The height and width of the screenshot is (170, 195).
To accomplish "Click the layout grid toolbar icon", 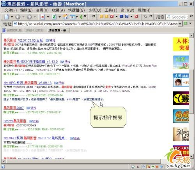I will (73, 17).
